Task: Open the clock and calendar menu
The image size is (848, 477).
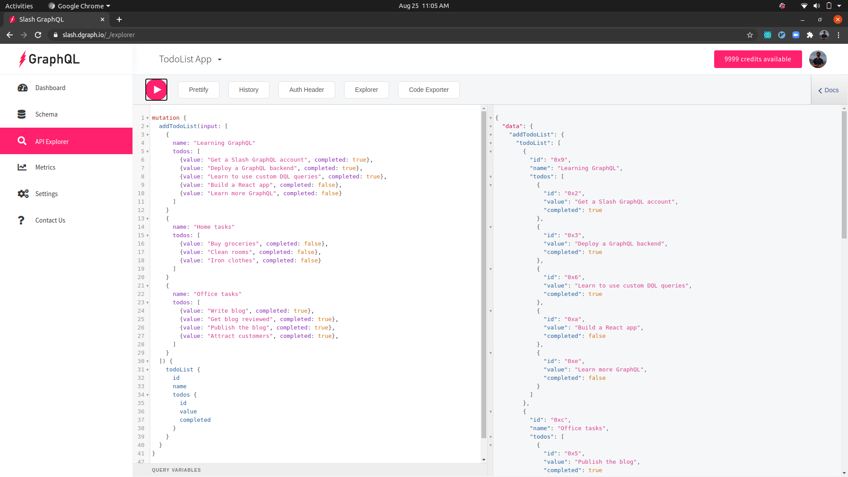Action: coord(424,6)
